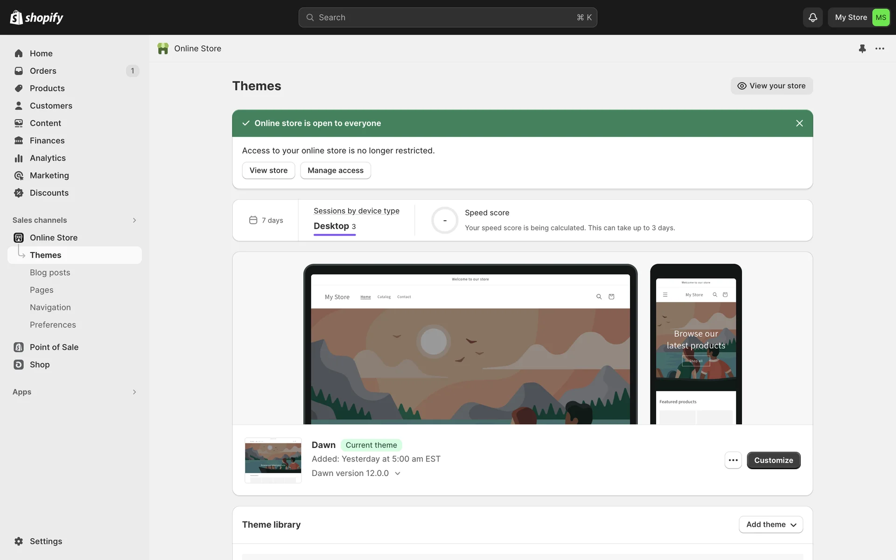
Task: Open Dawn theme three-dot actions menu
Action: click(733, 460)
